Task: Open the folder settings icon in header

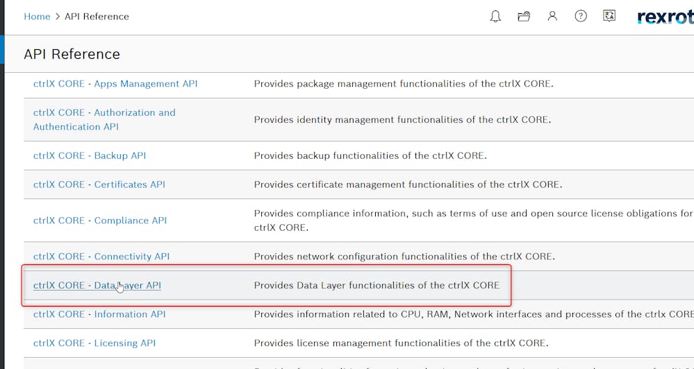Action: click(524, 17)
